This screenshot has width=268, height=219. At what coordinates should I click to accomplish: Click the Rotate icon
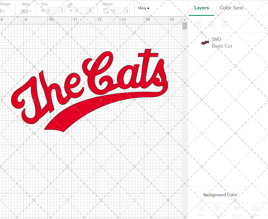click(106, 11)
